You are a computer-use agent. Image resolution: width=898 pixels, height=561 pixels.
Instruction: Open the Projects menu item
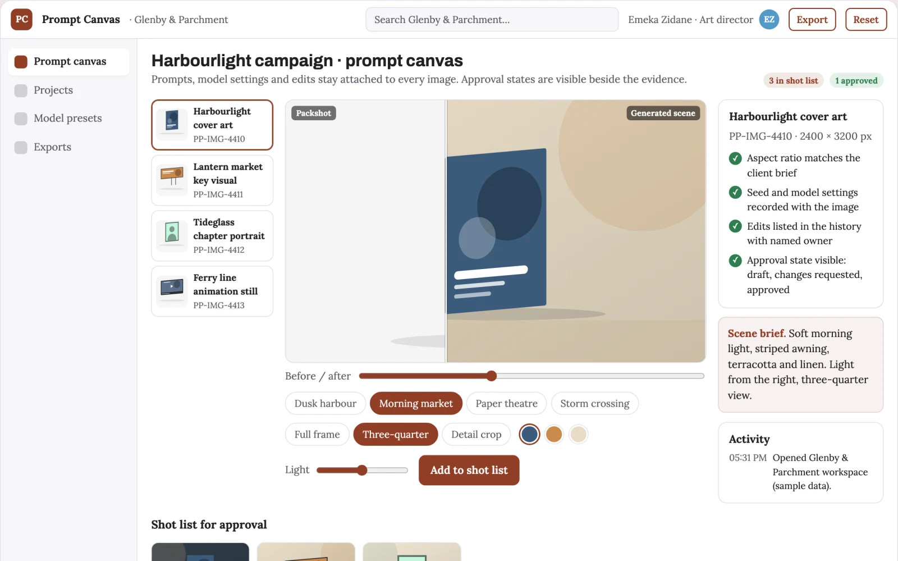(x=69, y=90)
